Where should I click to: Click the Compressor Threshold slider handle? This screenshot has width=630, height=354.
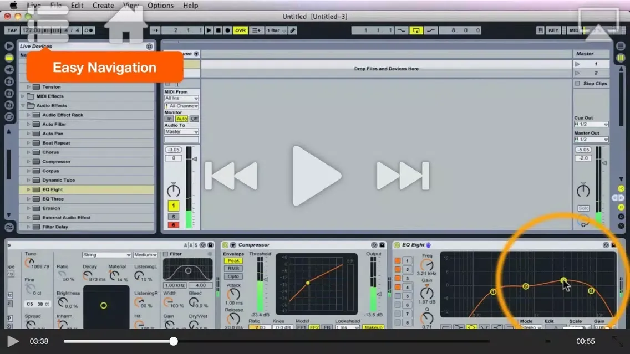[x=266, y=279]
